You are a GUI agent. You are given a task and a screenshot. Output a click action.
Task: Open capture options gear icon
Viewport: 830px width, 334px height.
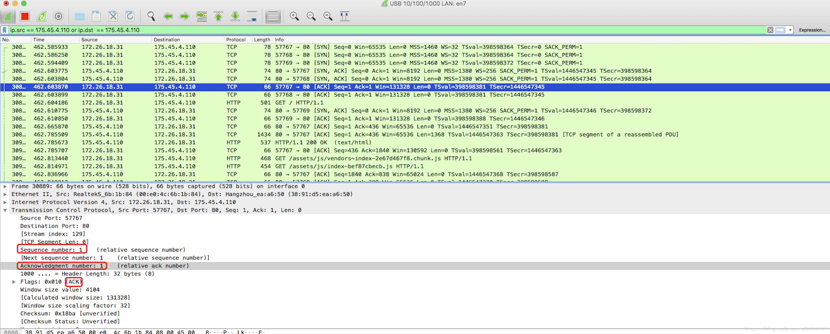click(x=58, y=16)
